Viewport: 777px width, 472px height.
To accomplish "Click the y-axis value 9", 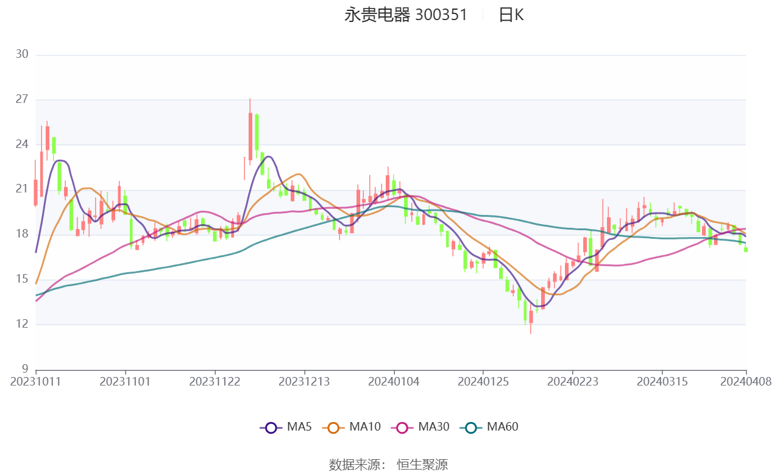I will coord(25,369).
